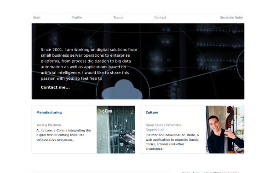Click the c-Com logo on the image
Screen dimensions: 276x173
(x=105, y=111)
